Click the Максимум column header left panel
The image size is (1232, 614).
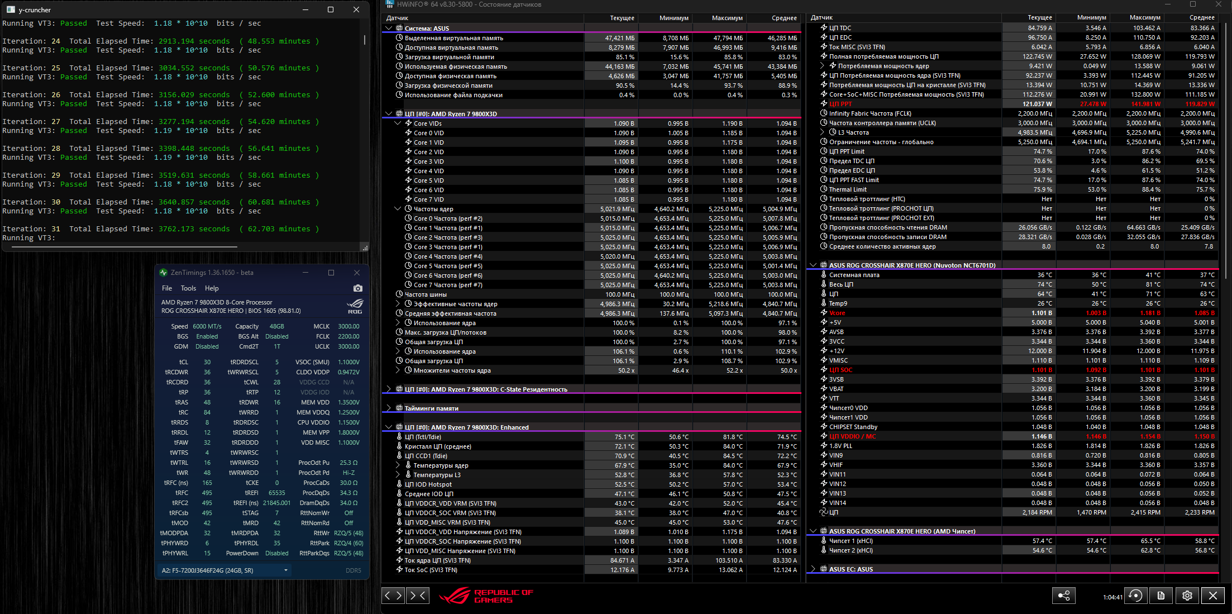(x=727, y=18)
